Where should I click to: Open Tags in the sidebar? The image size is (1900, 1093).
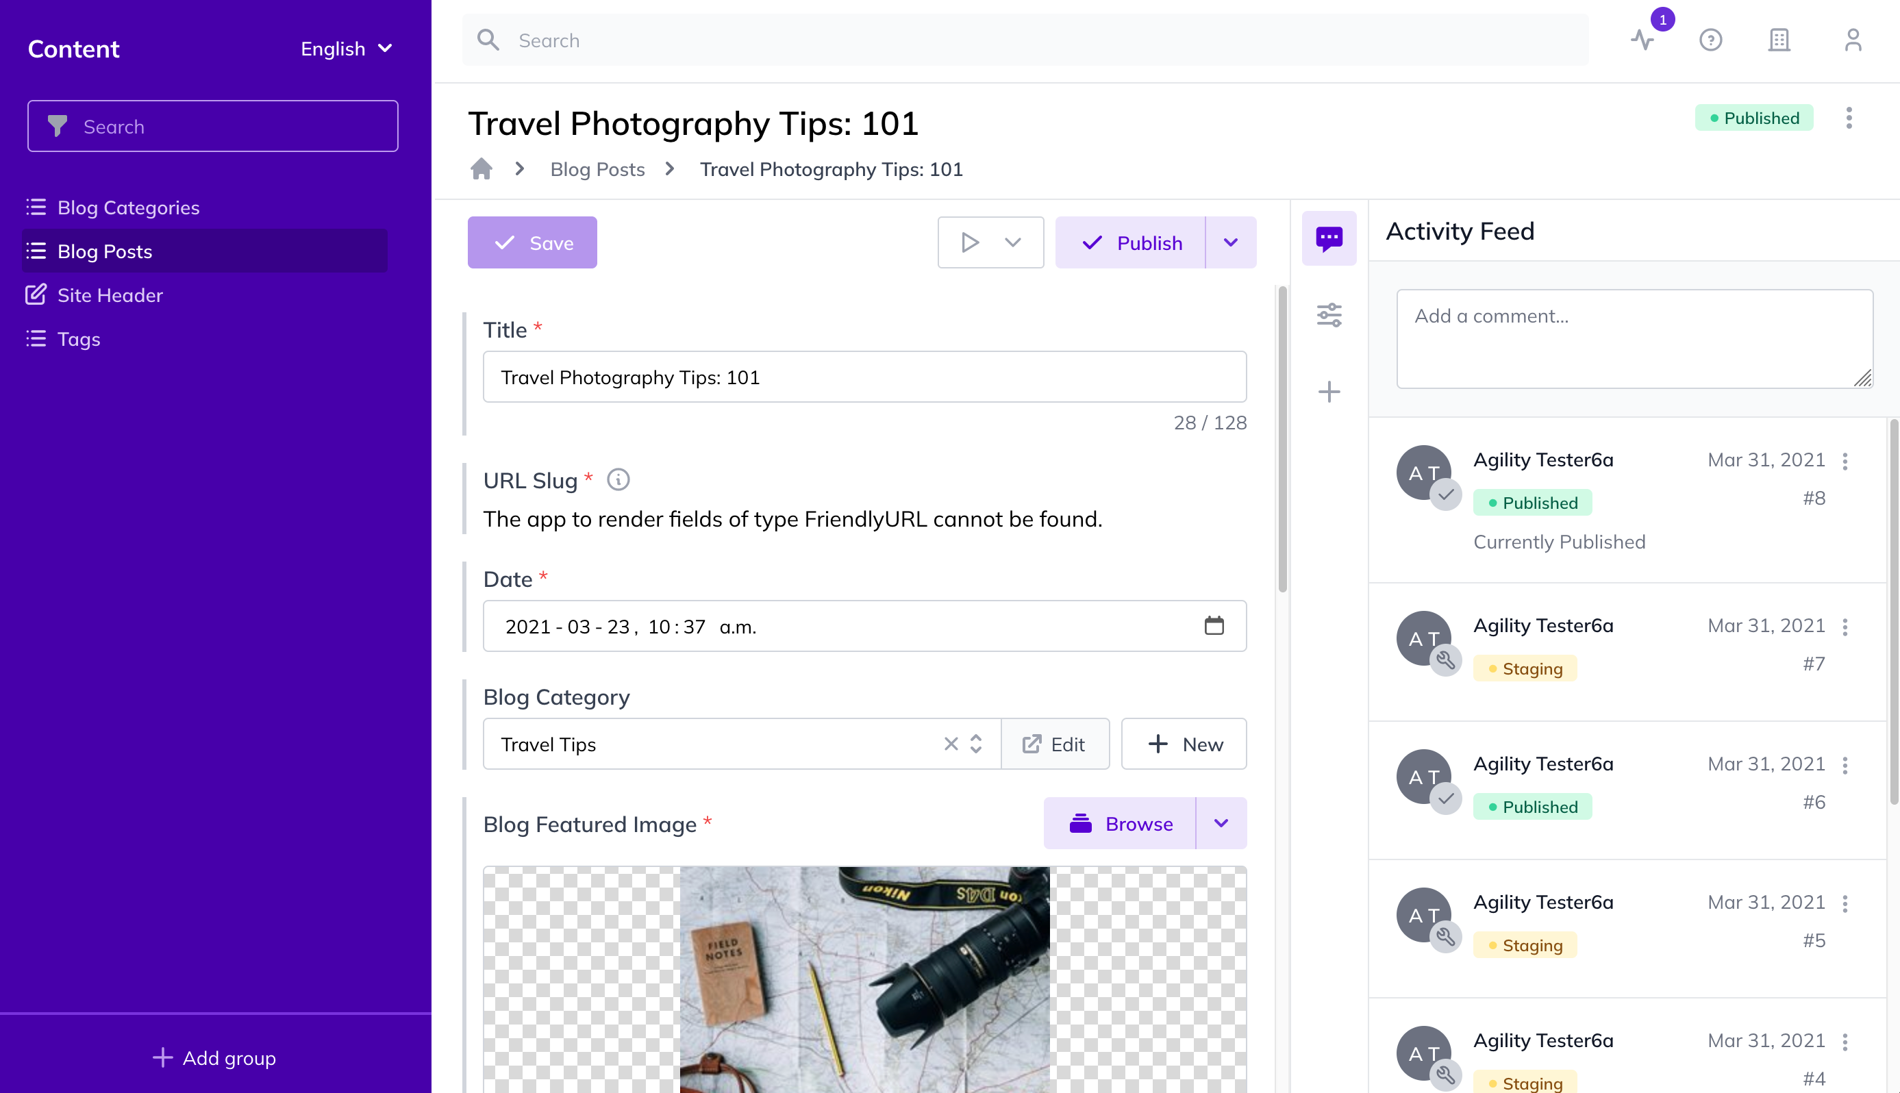point(204,338)
